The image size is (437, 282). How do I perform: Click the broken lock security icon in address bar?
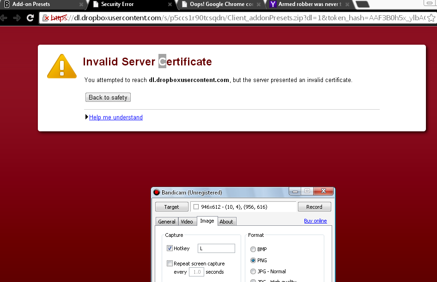(46, 18)
